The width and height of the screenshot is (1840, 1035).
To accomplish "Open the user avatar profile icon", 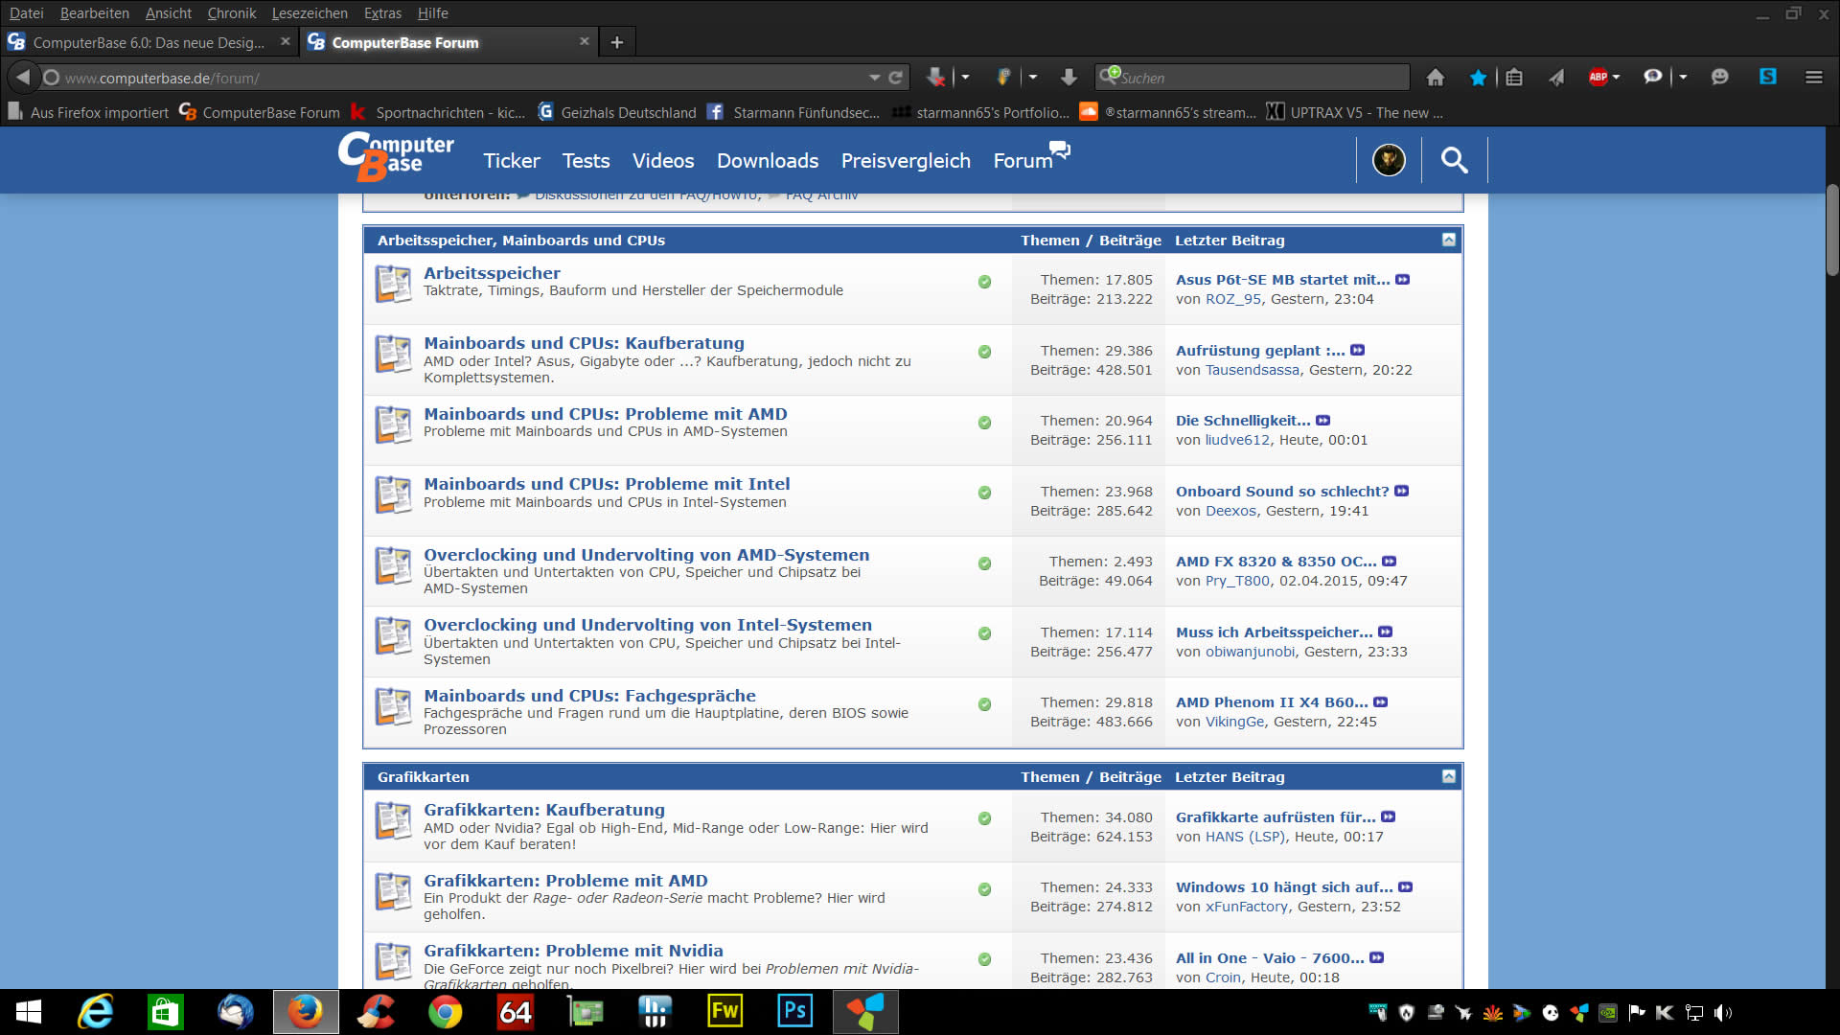I will pos(1389,160).
